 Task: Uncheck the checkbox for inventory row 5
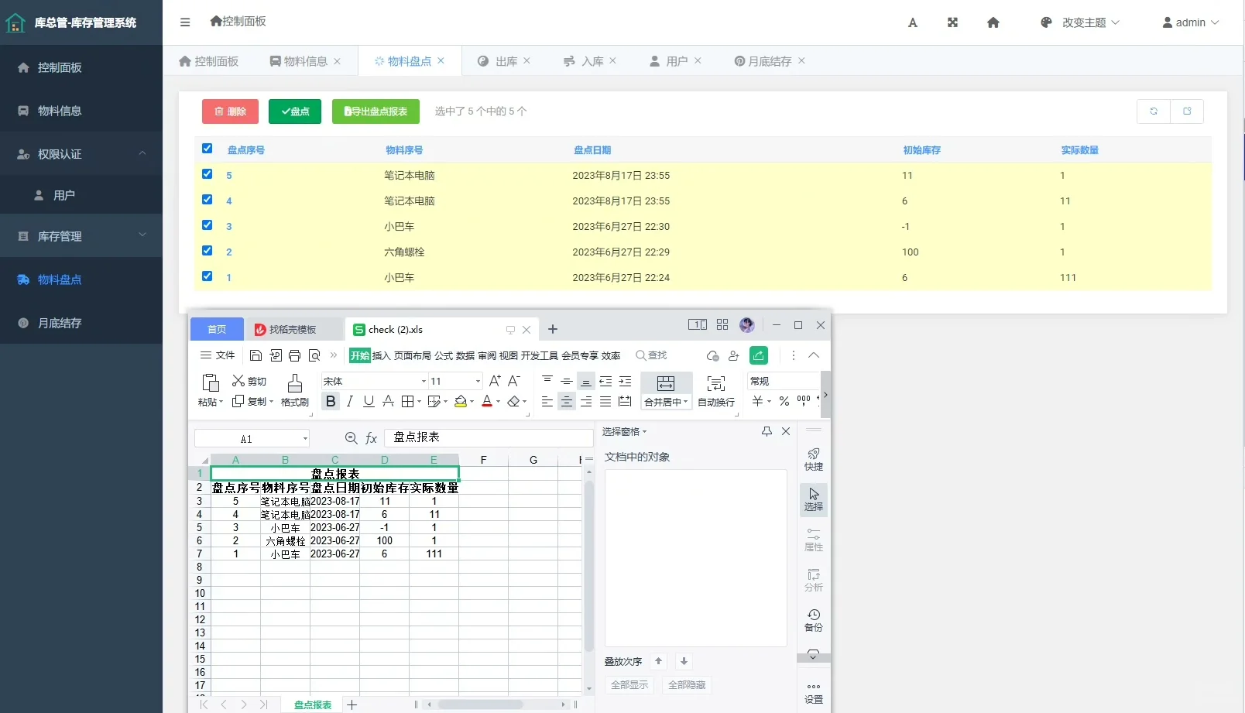(x=207, y=174)
